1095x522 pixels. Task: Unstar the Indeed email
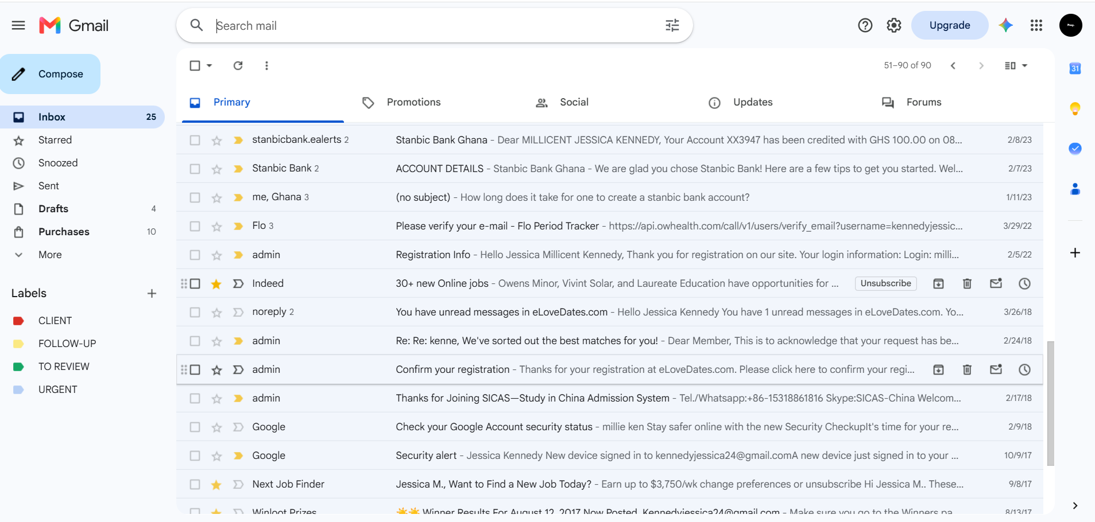click(x=216, y=283)
